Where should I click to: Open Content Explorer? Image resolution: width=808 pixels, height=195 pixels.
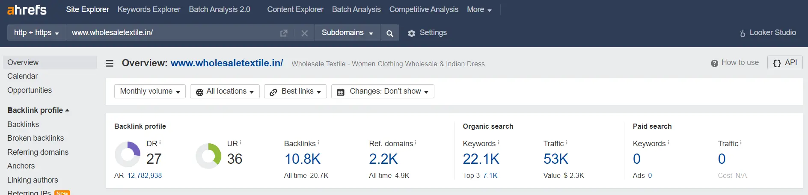[x=295, y=9]
